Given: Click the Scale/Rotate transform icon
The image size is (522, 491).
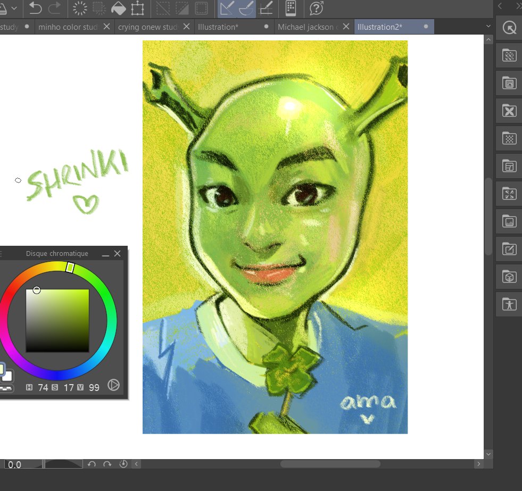Looking at the screenshot, I should pyautogui.click(x=137, y=9).
